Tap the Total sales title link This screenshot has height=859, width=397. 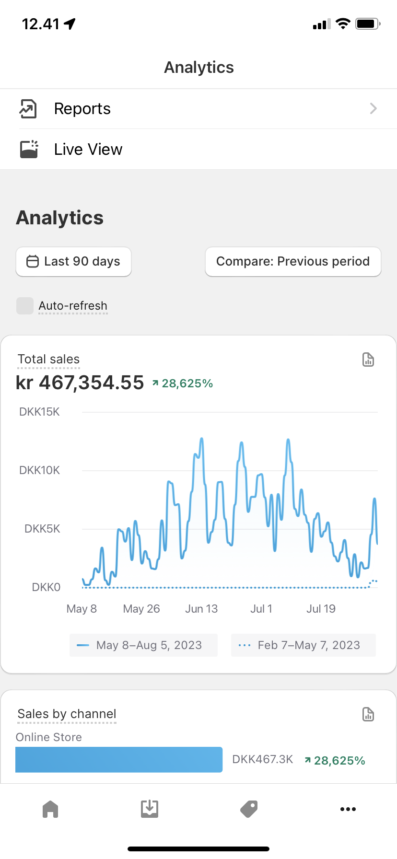48,360
